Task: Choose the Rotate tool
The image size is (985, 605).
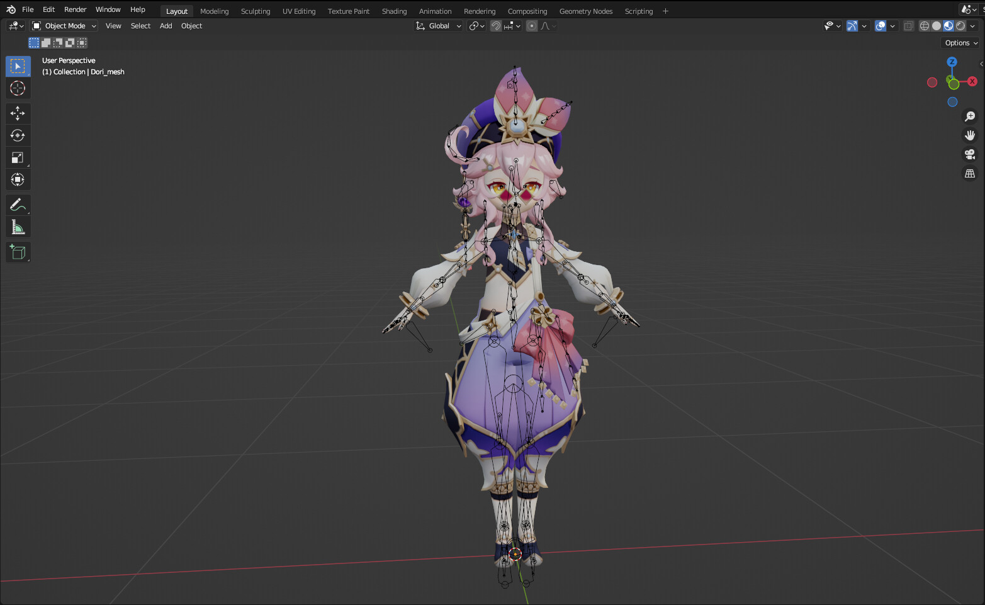Action: point(18,135)
